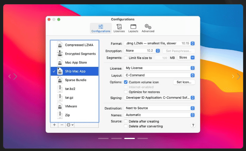Click checkmark beside Ship Mac App
The height and width of the screenshot is (151, 246).
click(x=54, y=71)
